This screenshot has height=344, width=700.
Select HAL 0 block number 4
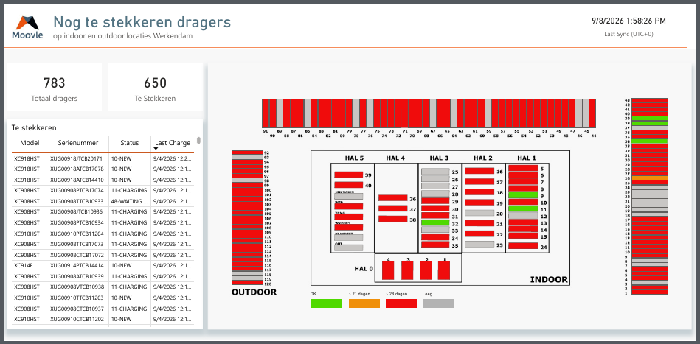click(x=388, y=270)
